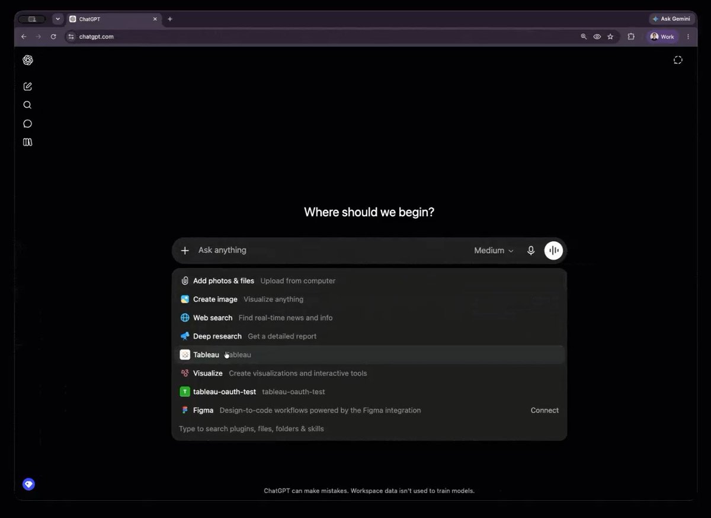This screenshot has width=711, height=518.
Task: Bookmark this page with star icon
Action: 610,37
